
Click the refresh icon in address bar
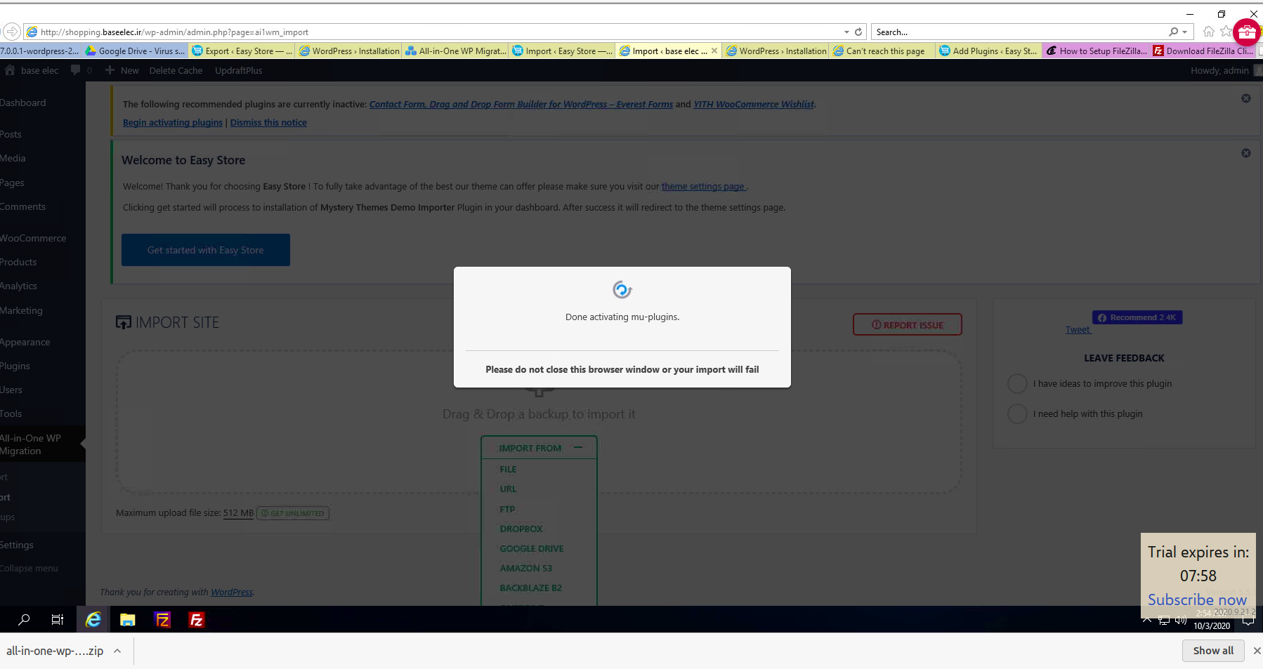point(858,32)
